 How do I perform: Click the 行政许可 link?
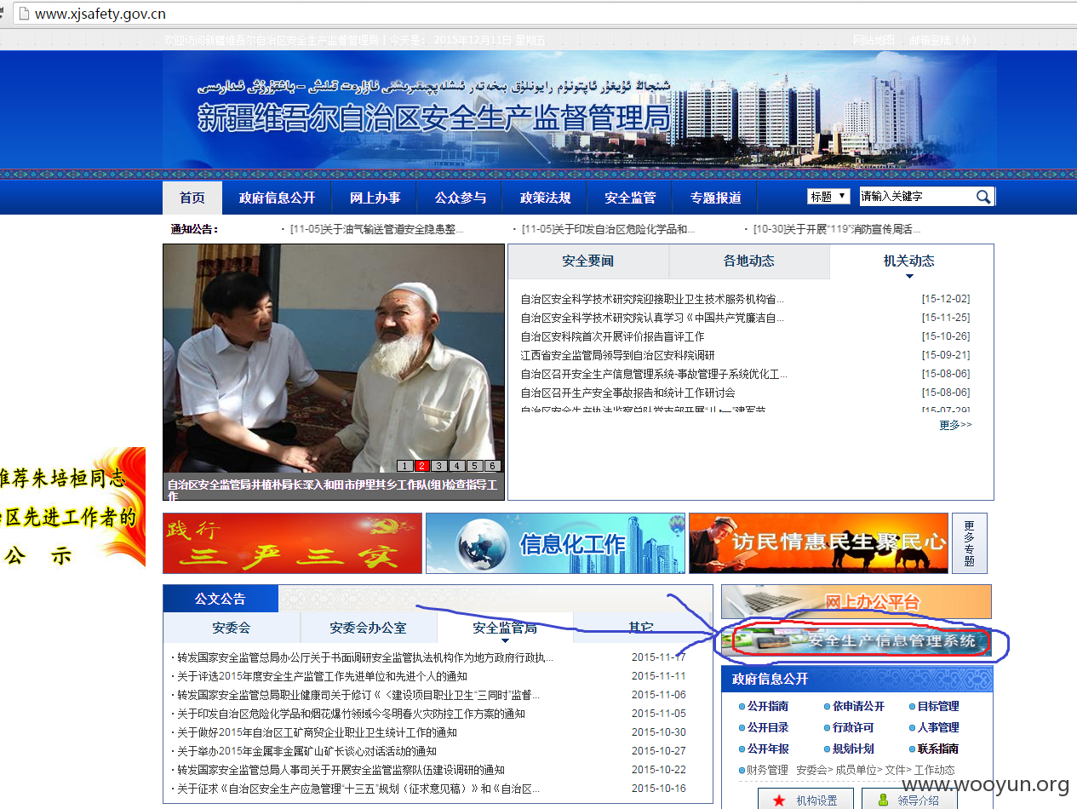[x=853, y=727]
